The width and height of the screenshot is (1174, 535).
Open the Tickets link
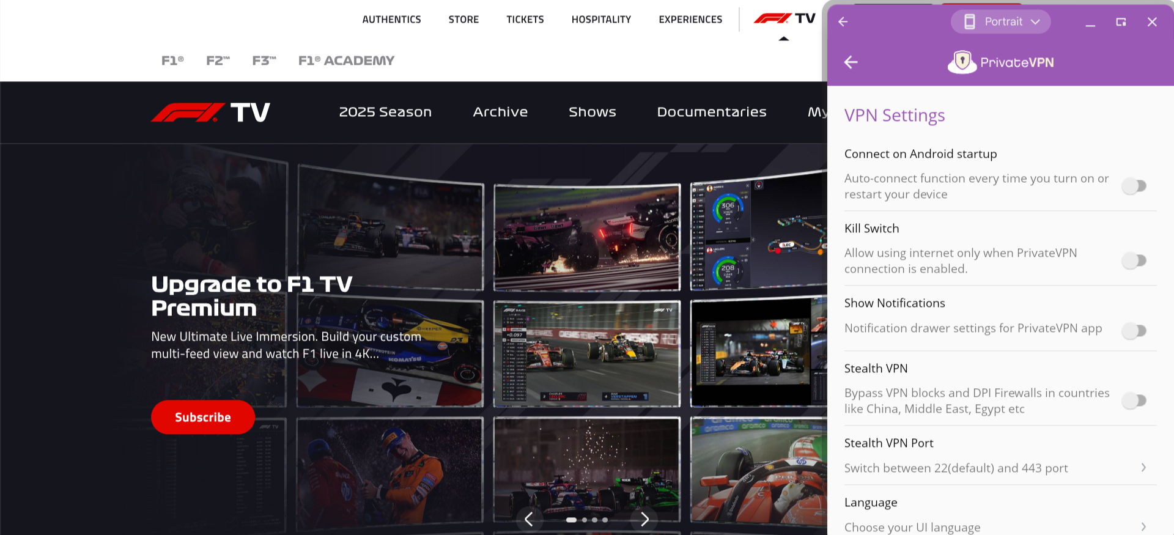tap(525, 20)
